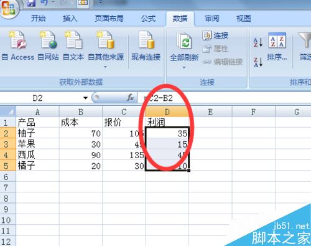This screenshot has height=246, width=311.
Task: Sort descending Z to A
Action: [258, 62]
